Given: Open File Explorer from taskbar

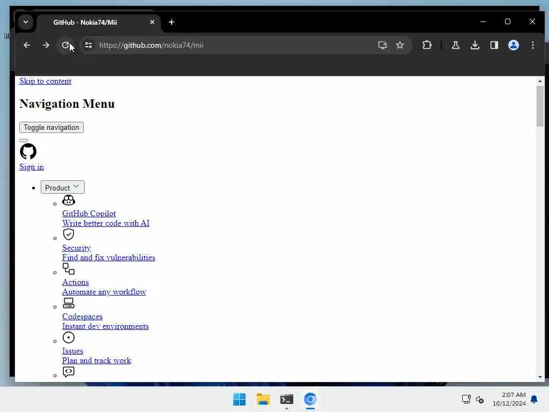Looking at the screenshot, I should coord(263,399).
